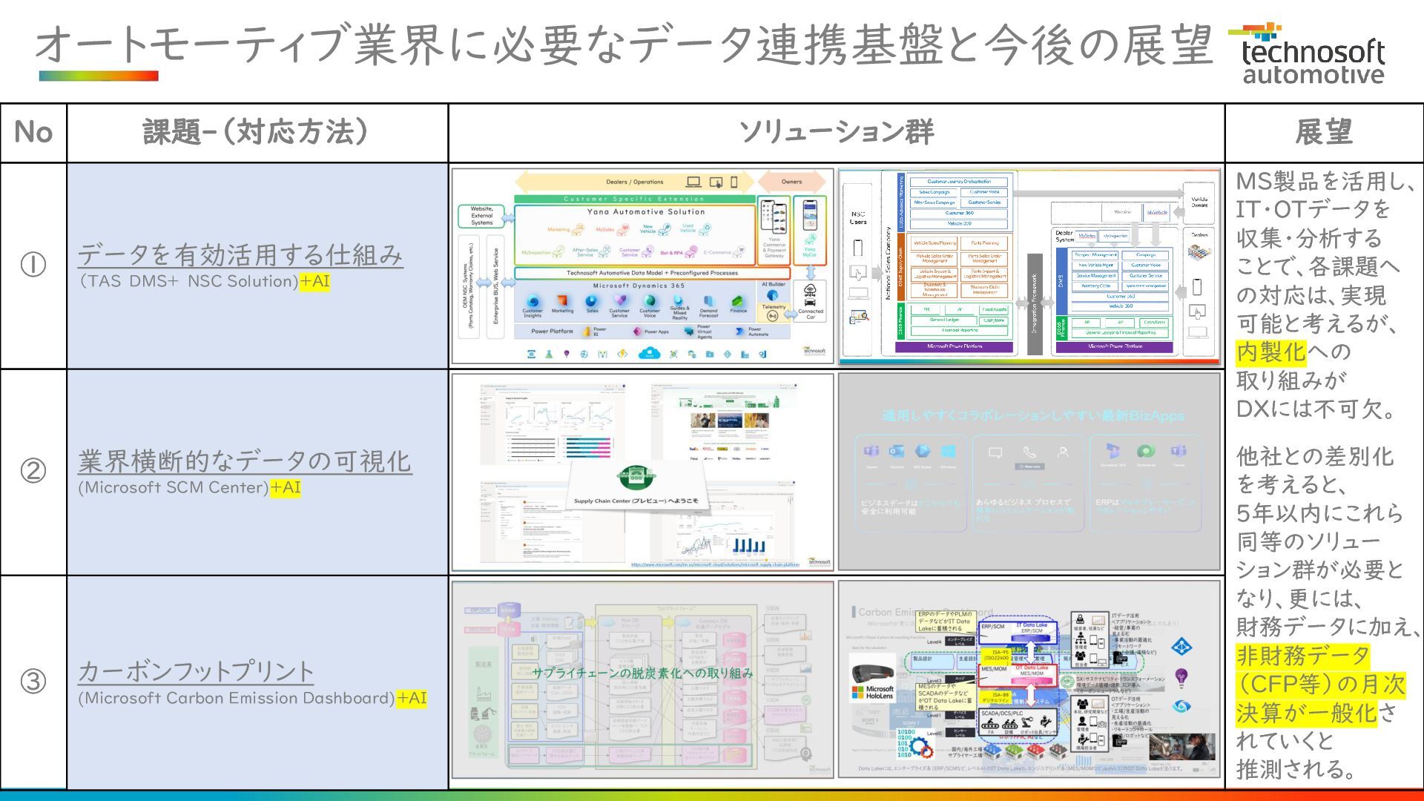Click the Yana Automotive Solution architecture thumbnail

(x=643, y=266)
